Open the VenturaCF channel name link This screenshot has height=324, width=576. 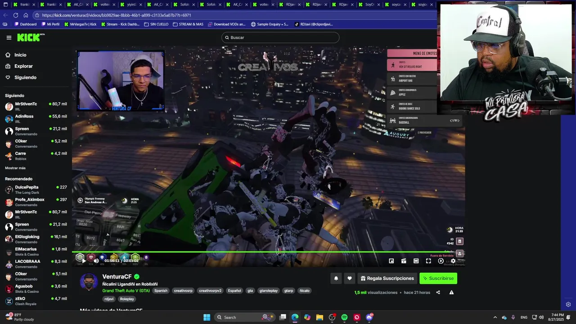117,277
